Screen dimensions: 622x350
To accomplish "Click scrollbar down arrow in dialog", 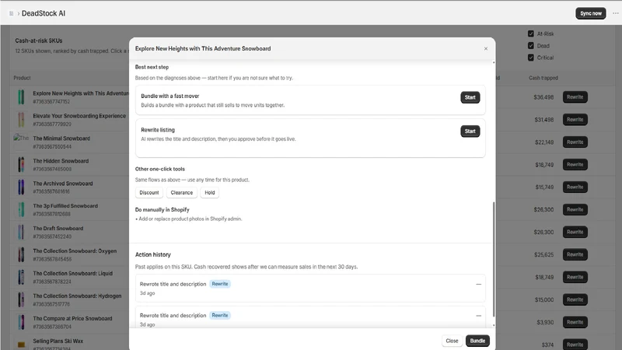I will tap(494, 325).
